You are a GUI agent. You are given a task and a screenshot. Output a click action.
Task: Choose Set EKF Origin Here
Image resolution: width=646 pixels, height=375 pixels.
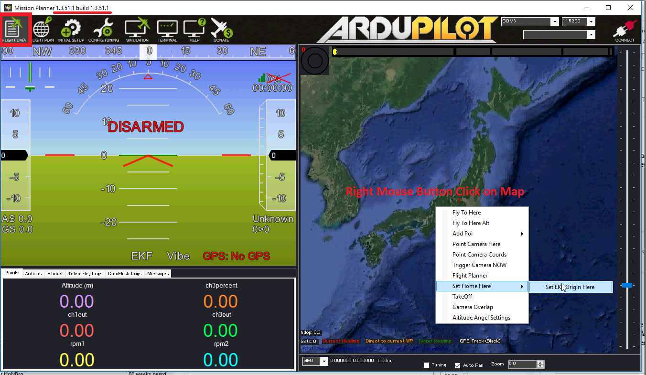click(x=571, y=287)
